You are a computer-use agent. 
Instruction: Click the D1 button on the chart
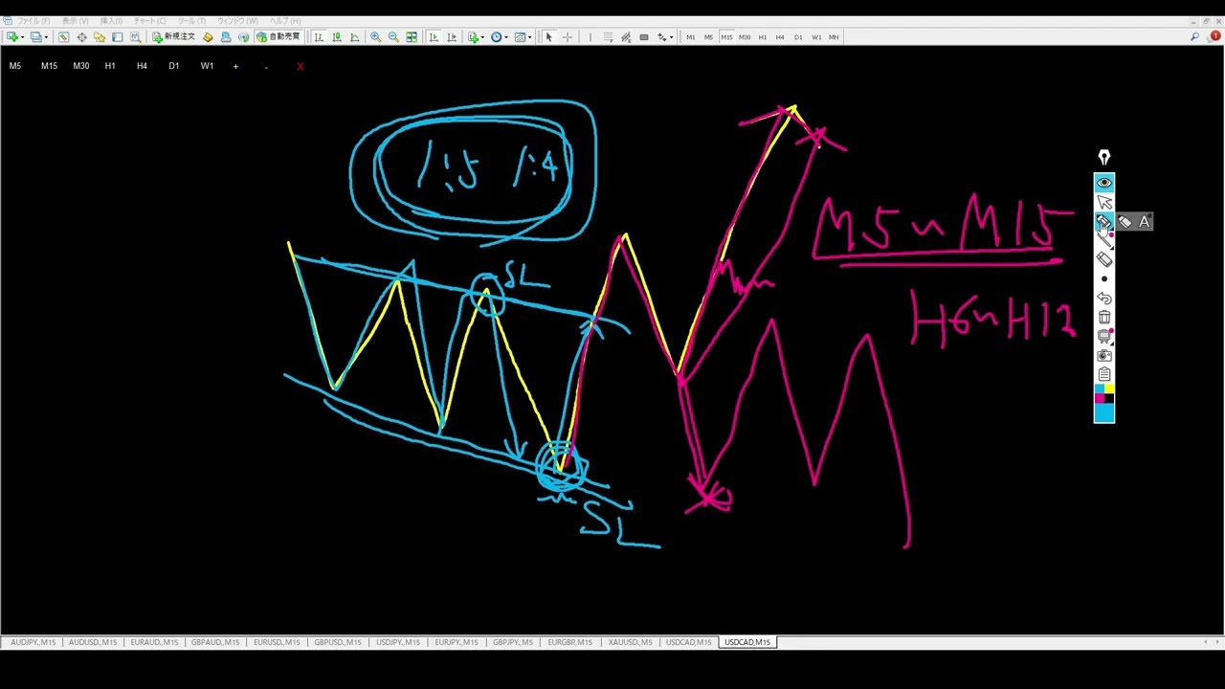173,66
